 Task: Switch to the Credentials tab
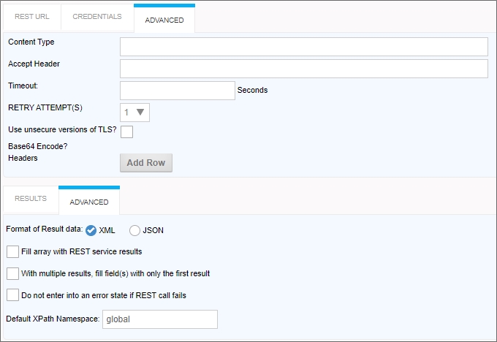point(97,17)
